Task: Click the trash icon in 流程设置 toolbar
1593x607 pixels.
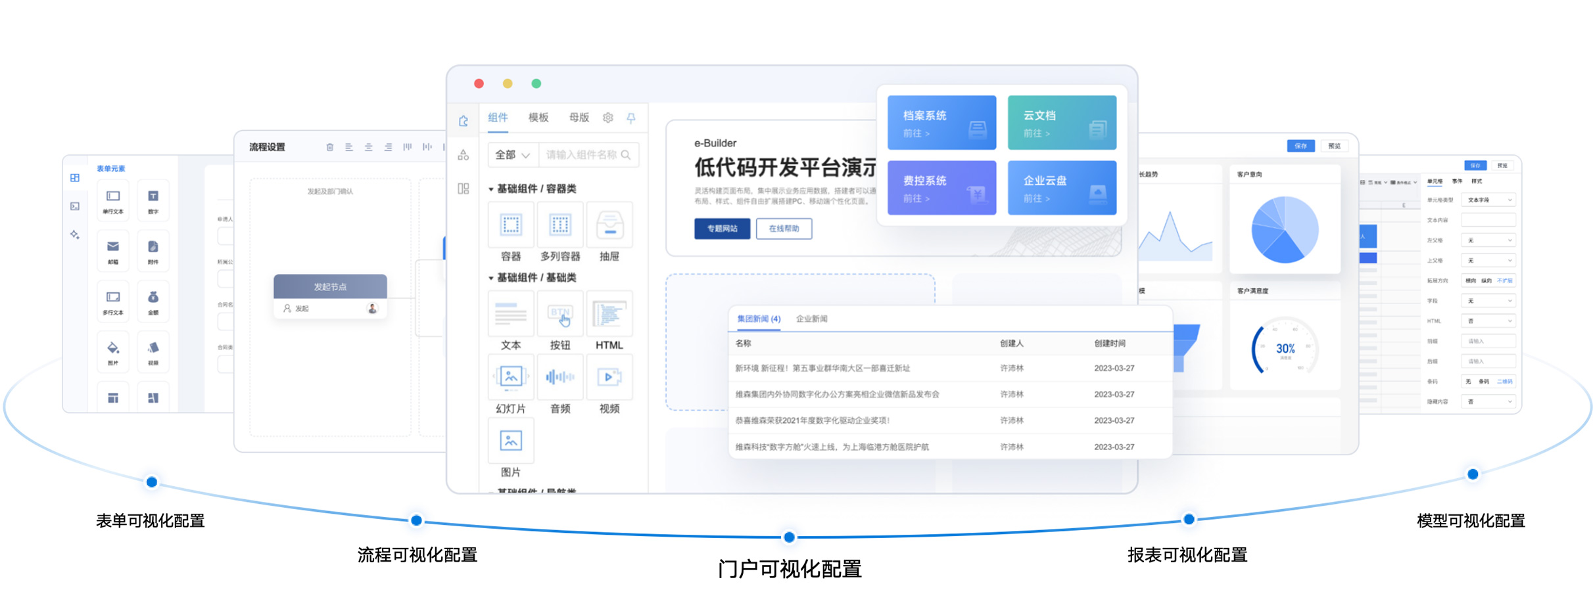Action: point(329,147)
